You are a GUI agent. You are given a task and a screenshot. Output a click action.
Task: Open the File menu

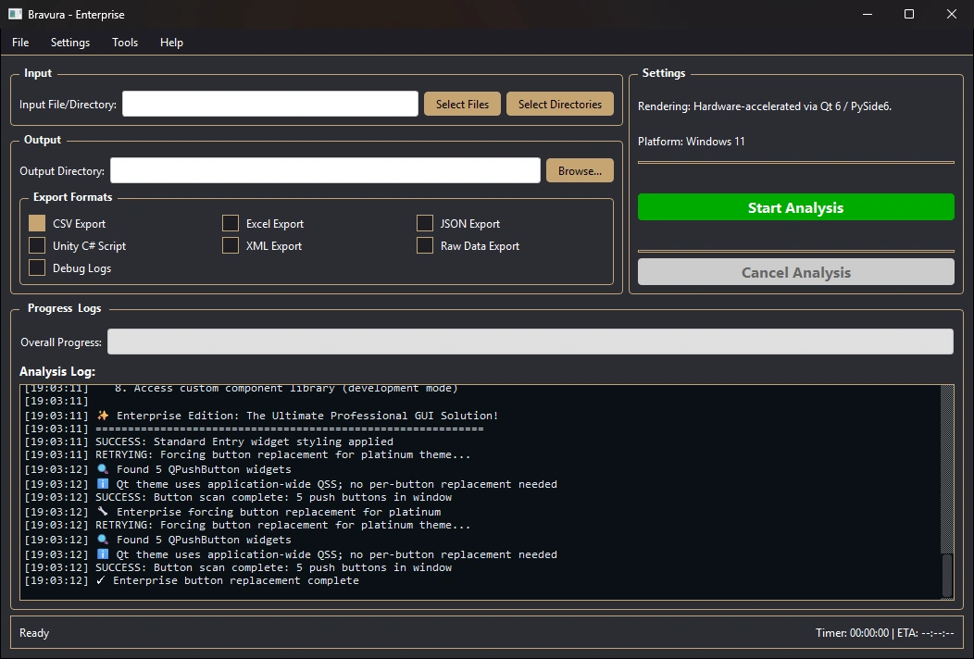(x=20, y=43)
